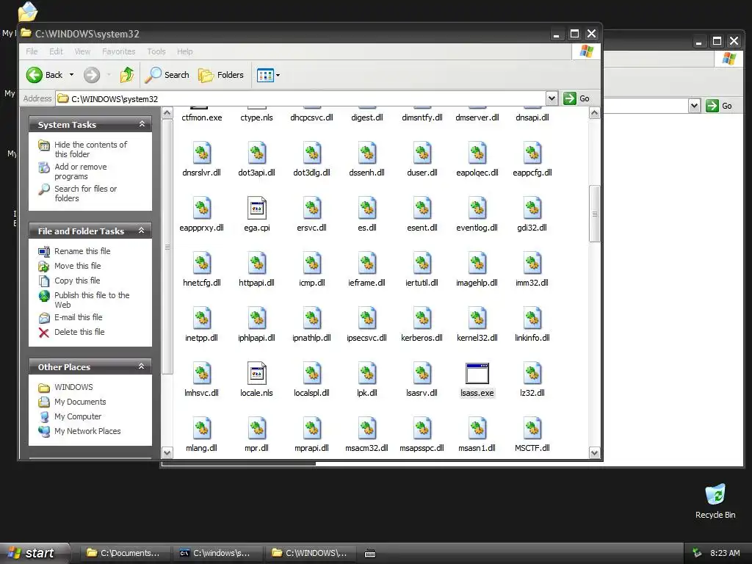Select the msacm32.dll file icon
Viewport: 752px width, 564px height.
pyautogui.click(x=367, y=429)
